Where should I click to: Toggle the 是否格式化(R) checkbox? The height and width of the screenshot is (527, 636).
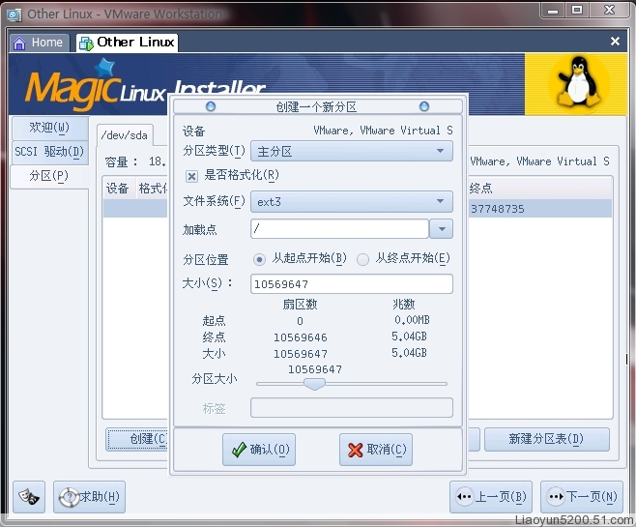coord(191,176)
